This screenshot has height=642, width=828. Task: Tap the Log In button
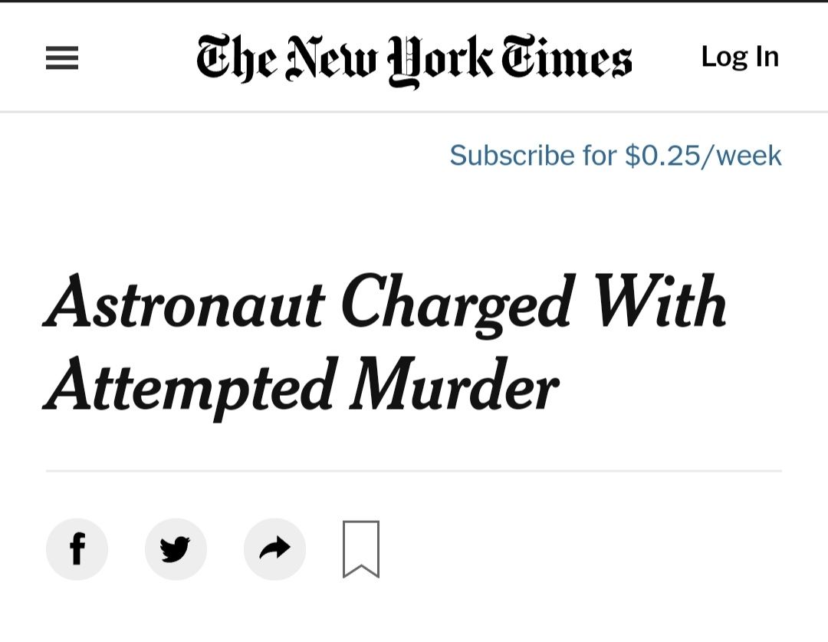click(x=740, y=57)
